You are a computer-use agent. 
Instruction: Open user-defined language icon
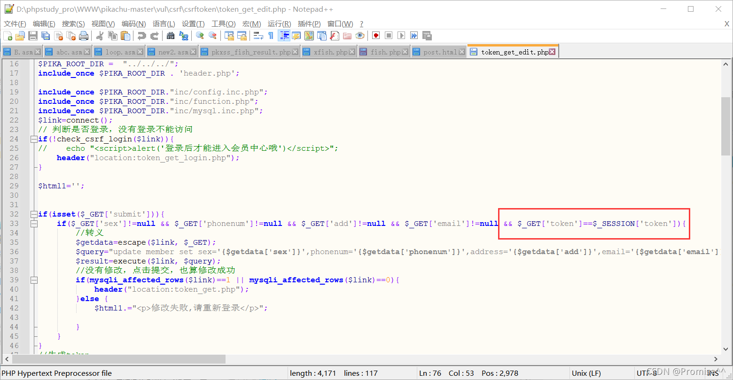296,36
